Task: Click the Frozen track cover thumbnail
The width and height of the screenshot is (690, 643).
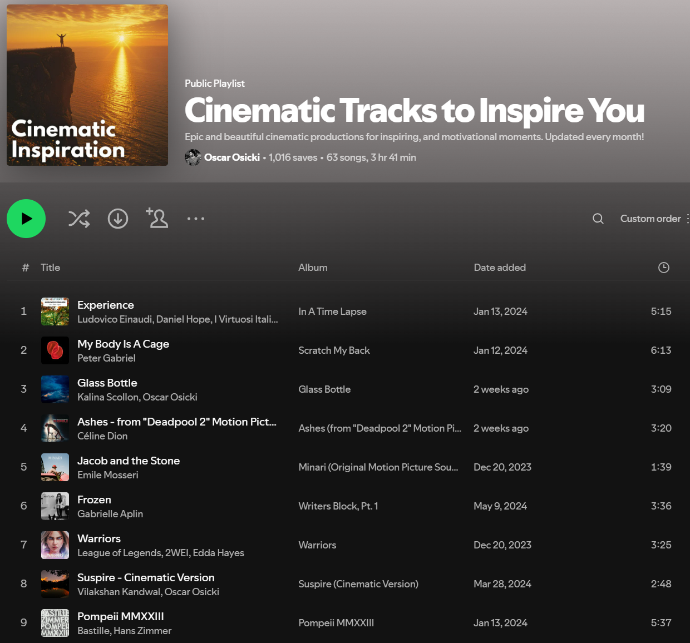Action: coord(55,506)
